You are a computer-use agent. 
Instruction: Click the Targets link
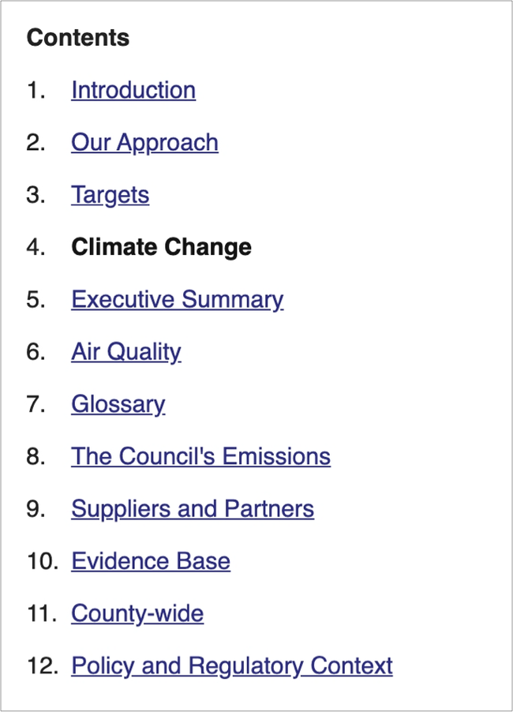pyautogui.click(x=110, y=195)
